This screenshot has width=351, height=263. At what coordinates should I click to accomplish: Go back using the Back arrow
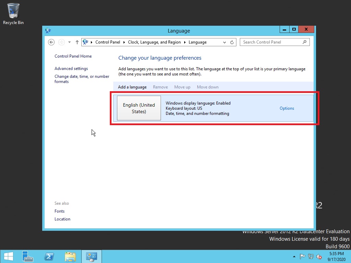coord(51,42)
